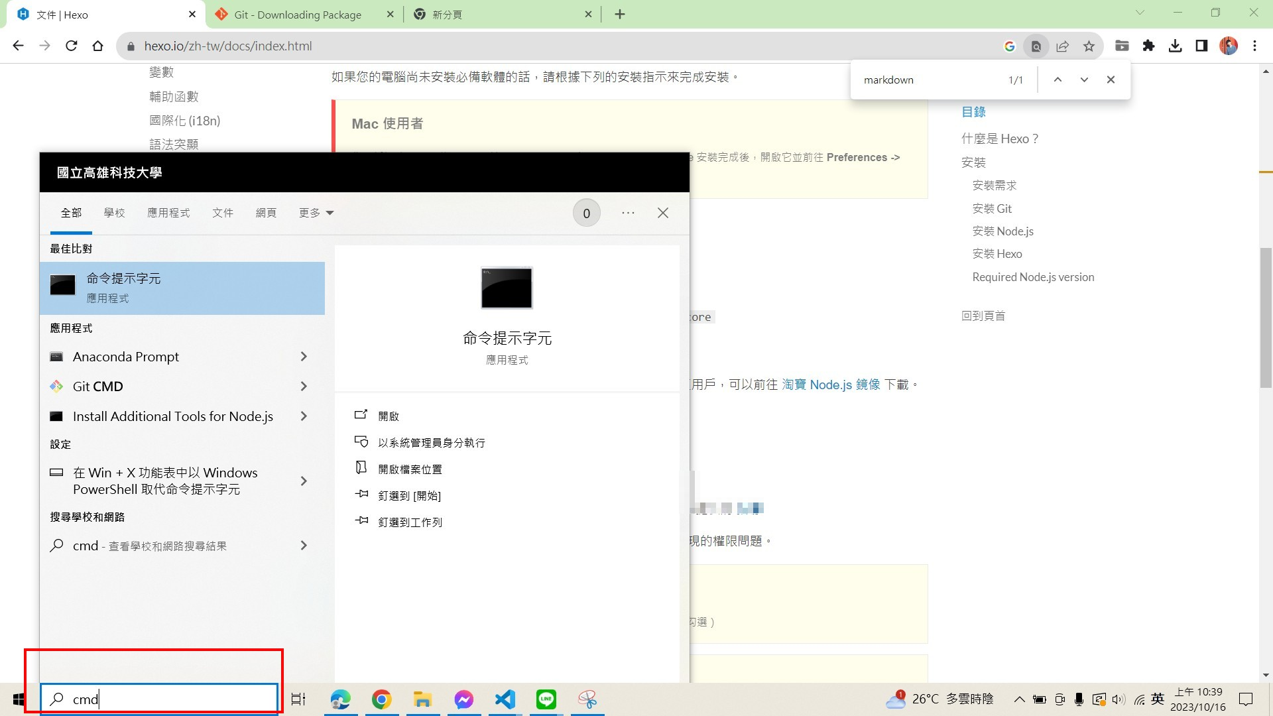This screenshot has height=716, width=1273.
Task: Select the 檔案 filter tab
Action: point(223,213)
